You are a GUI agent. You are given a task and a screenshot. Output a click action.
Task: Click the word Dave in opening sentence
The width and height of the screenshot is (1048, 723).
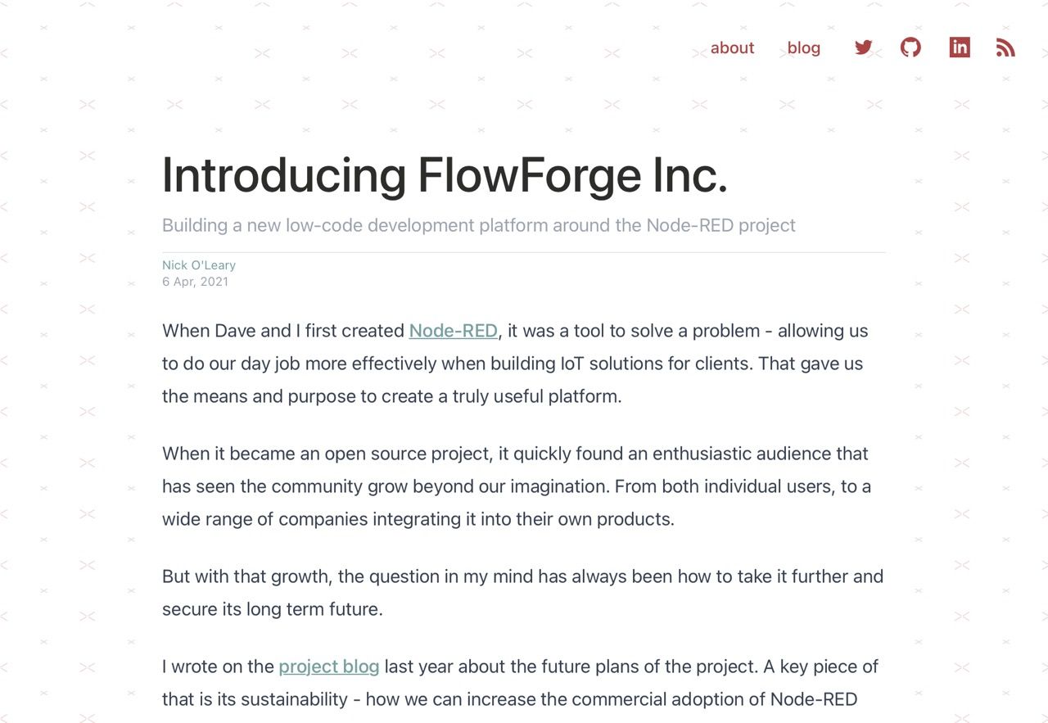point(235,331)
